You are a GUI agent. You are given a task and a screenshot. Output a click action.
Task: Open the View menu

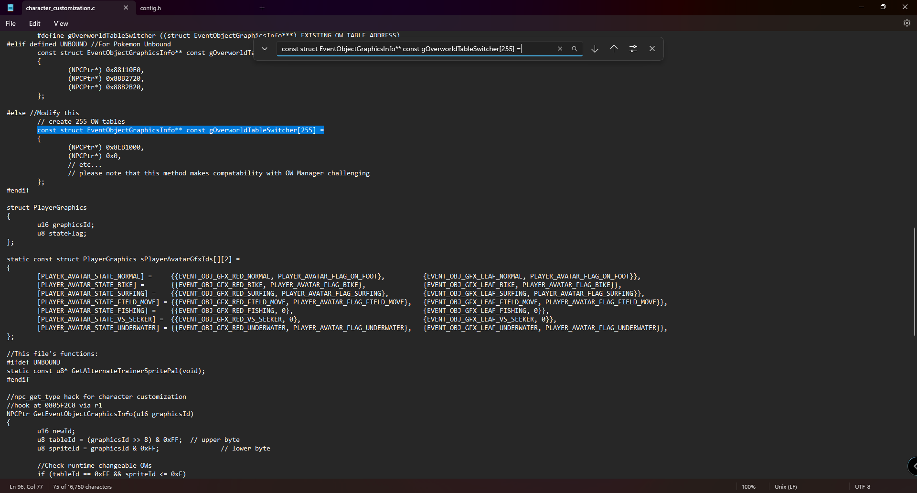tap(61, 23)
